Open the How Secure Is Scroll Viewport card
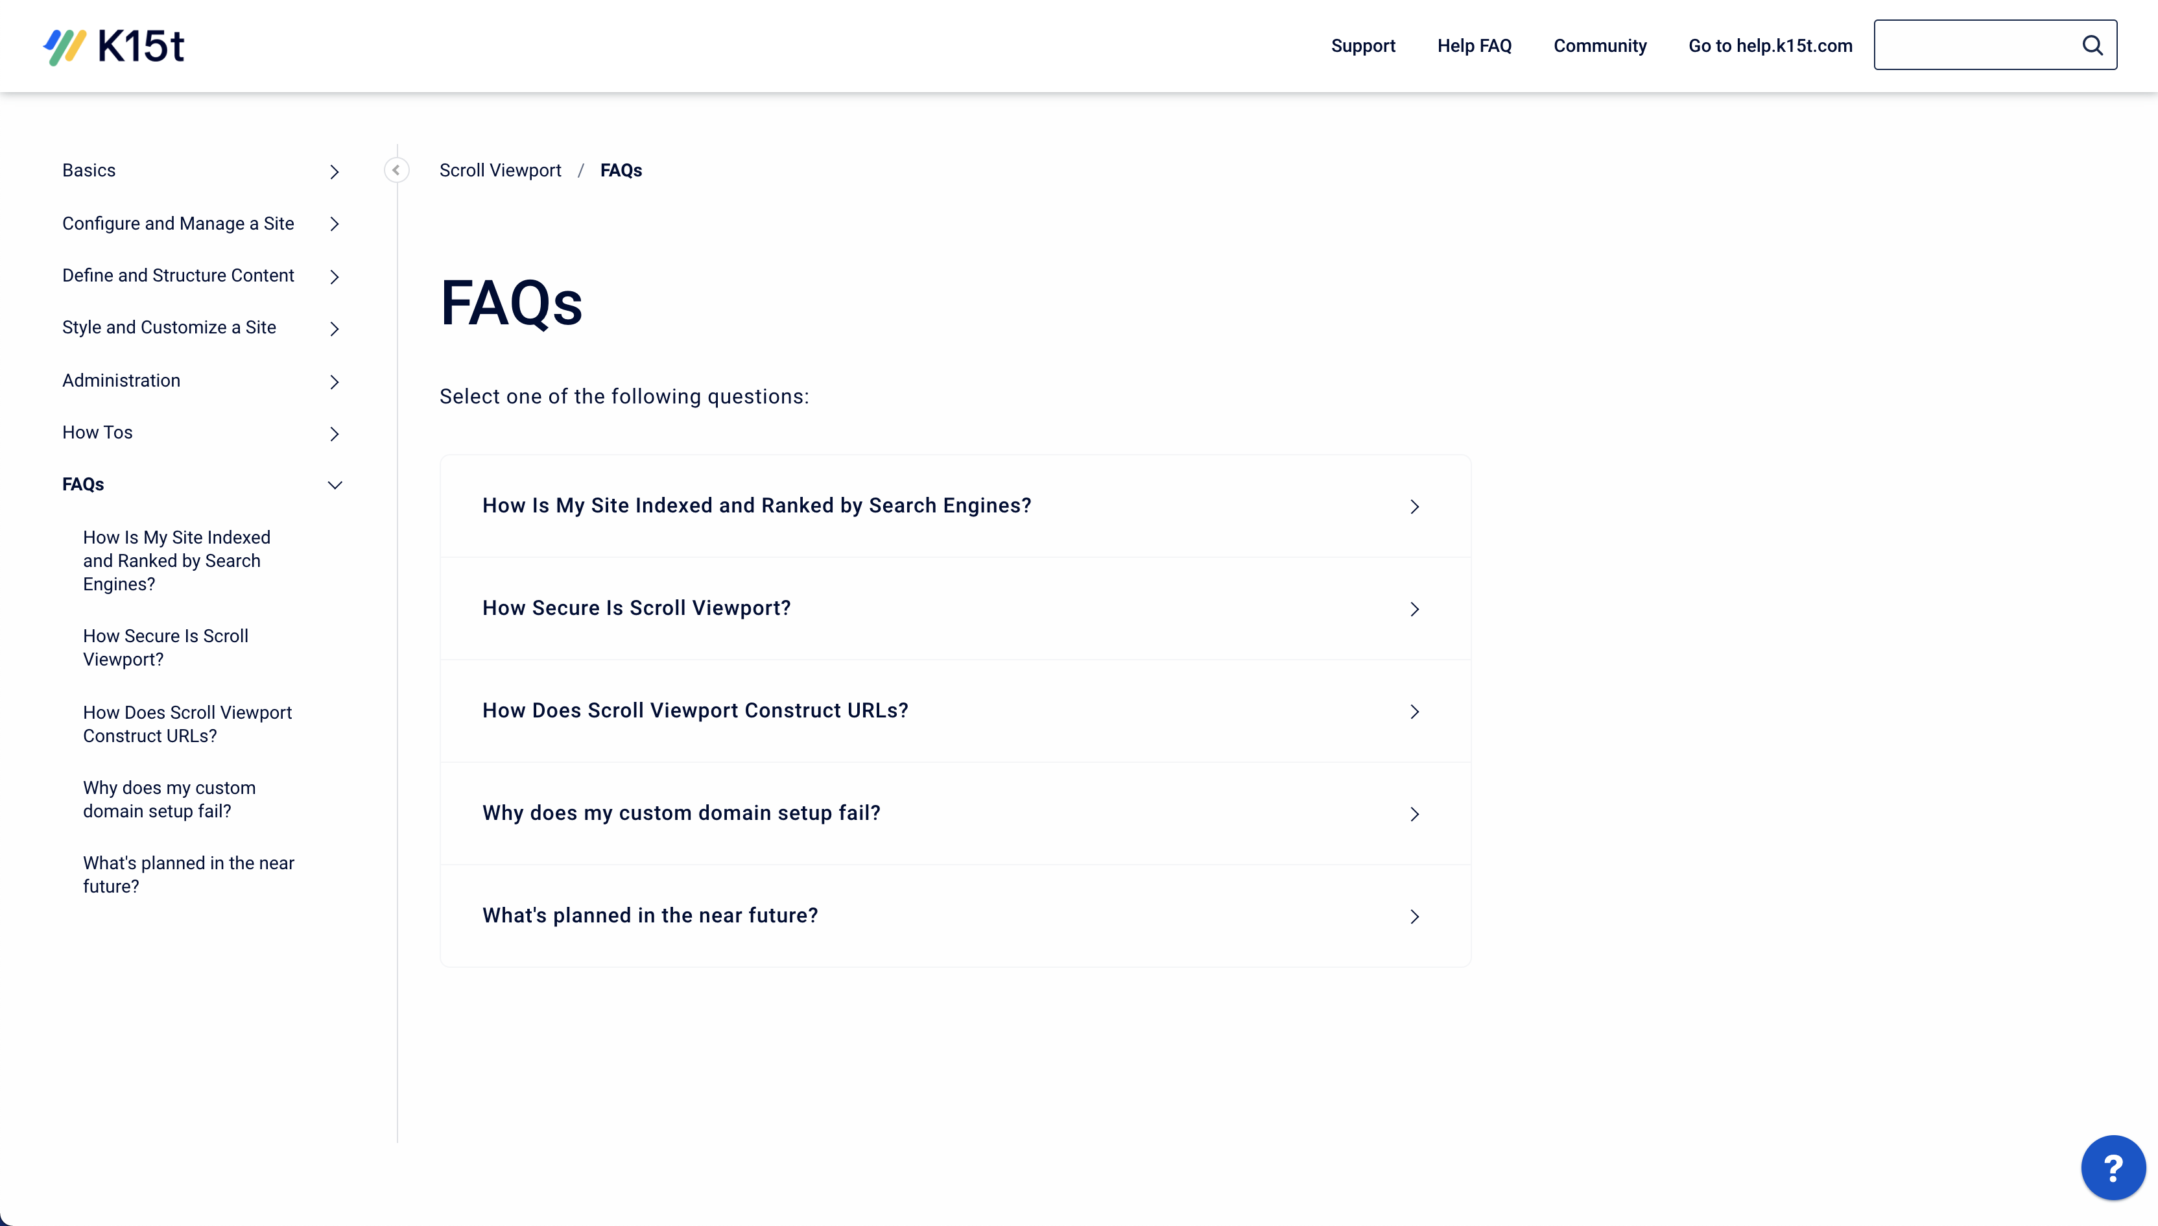 click(x=955, y=609)
